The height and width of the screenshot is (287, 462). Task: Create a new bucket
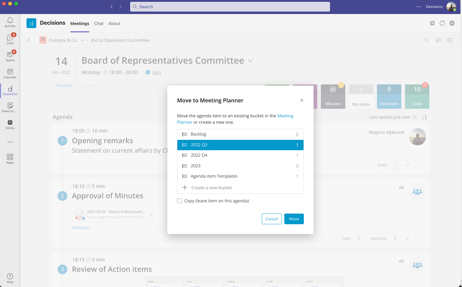pyautogui.click(x=240, y=188)
